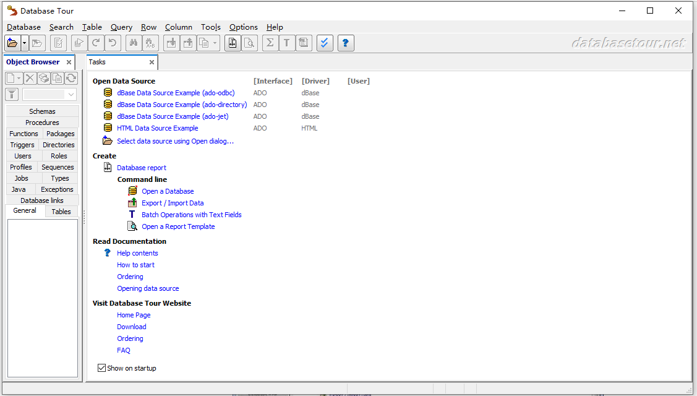Click the blue checkmarks Tasks toolbar icon
The height and width of the screenshot is (396, 697).
(325, 43)
